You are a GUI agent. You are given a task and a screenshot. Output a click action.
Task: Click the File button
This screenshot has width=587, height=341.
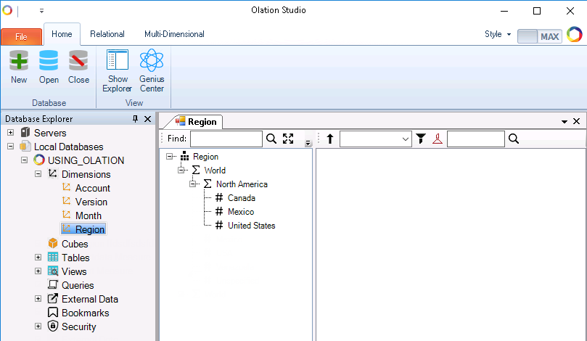click(21, 36)
